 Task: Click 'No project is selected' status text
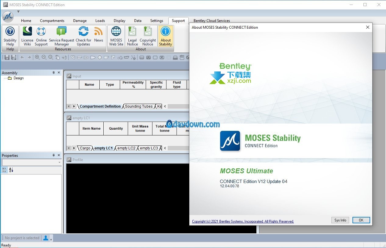pyautogui.click(x=22, y=238)
